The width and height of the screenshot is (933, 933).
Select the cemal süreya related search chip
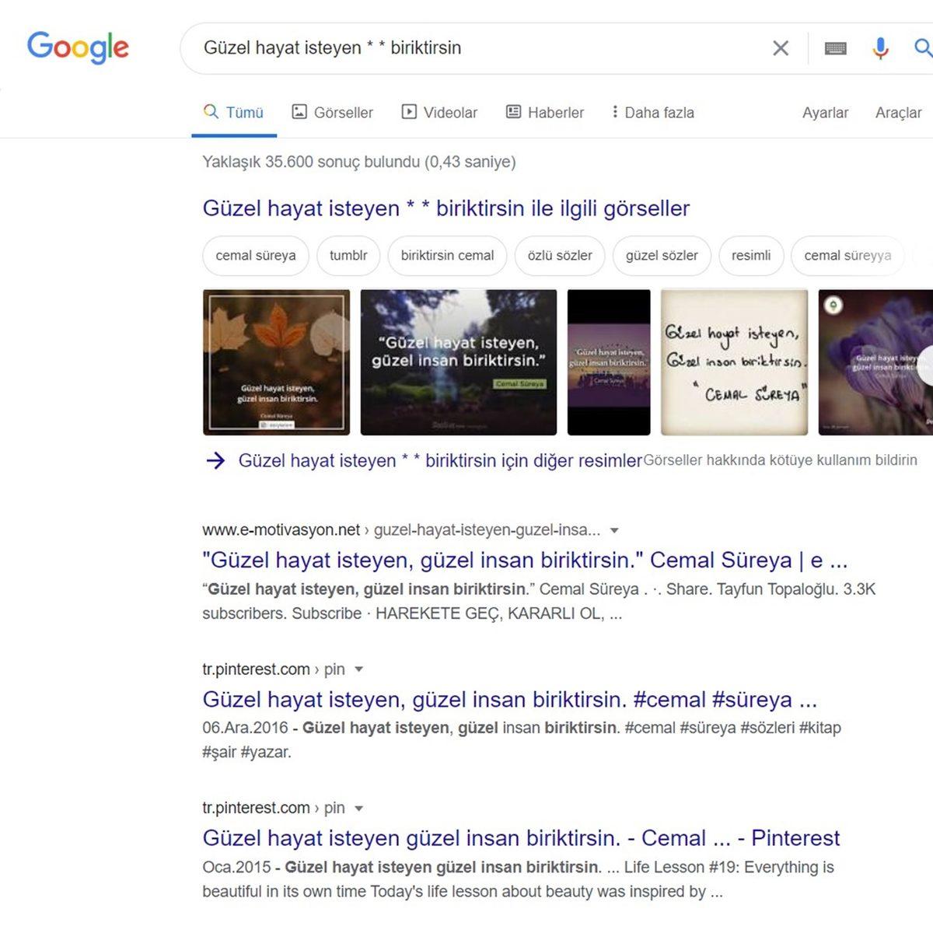255,255
